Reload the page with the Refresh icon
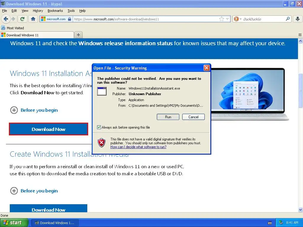Image resolution: width=303 pixels, height=227 pixels. (22, 19)
